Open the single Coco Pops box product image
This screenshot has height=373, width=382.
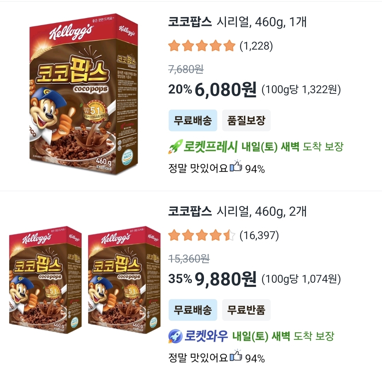[x=84, y=94]
